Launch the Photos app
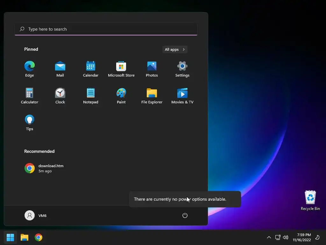This screenshot has height=245, width=326. coord(152,69)
